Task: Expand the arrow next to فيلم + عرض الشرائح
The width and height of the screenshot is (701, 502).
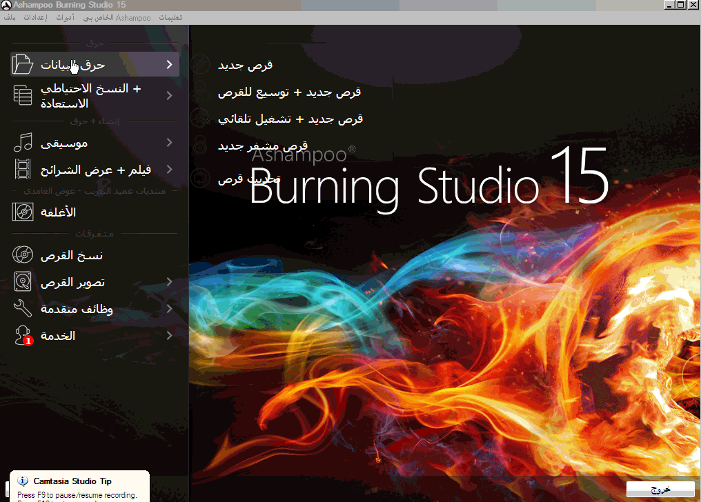Action: (x=169, y=170)
